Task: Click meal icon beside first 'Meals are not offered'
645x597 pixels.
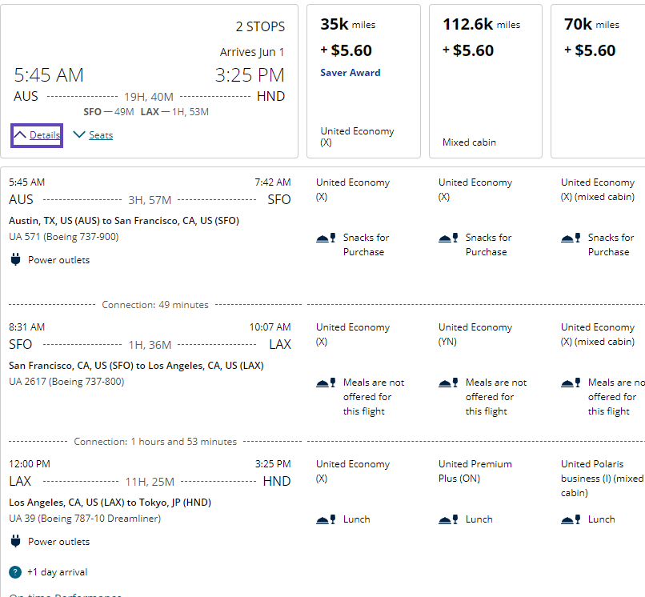Action: (x=325, y=383)
